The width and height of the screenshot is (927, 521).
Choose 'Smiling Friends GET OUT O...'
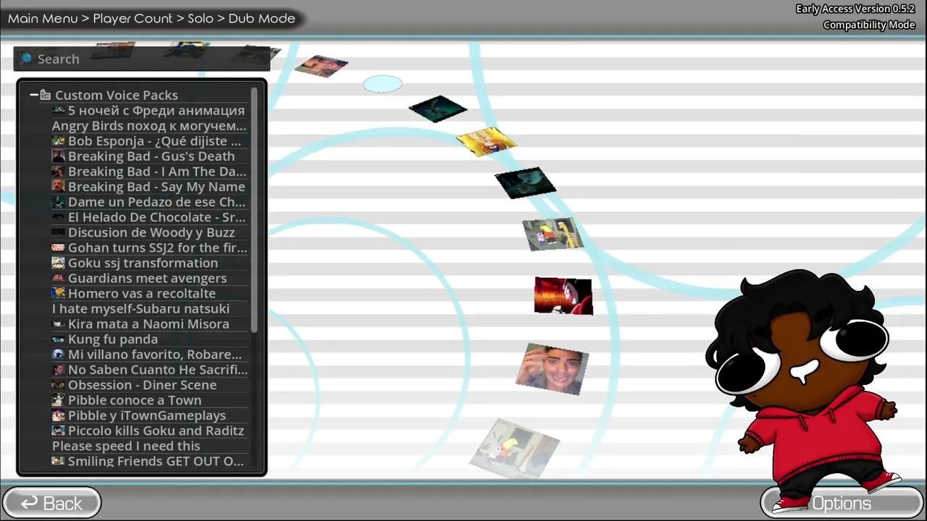click(156, 461)
